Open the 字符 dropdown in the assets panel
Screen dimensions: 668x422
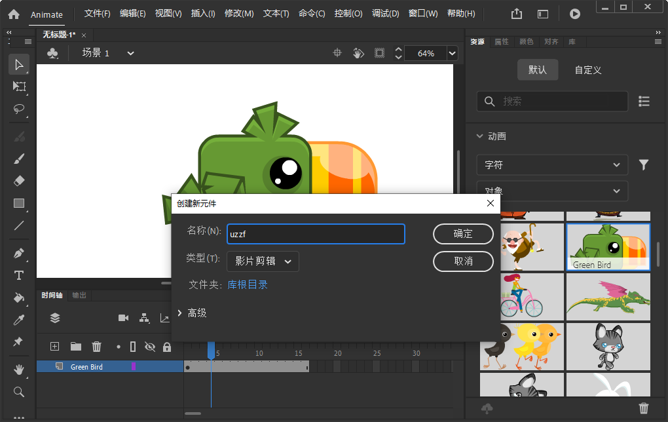pyautogui.click(x=551, y=164)
